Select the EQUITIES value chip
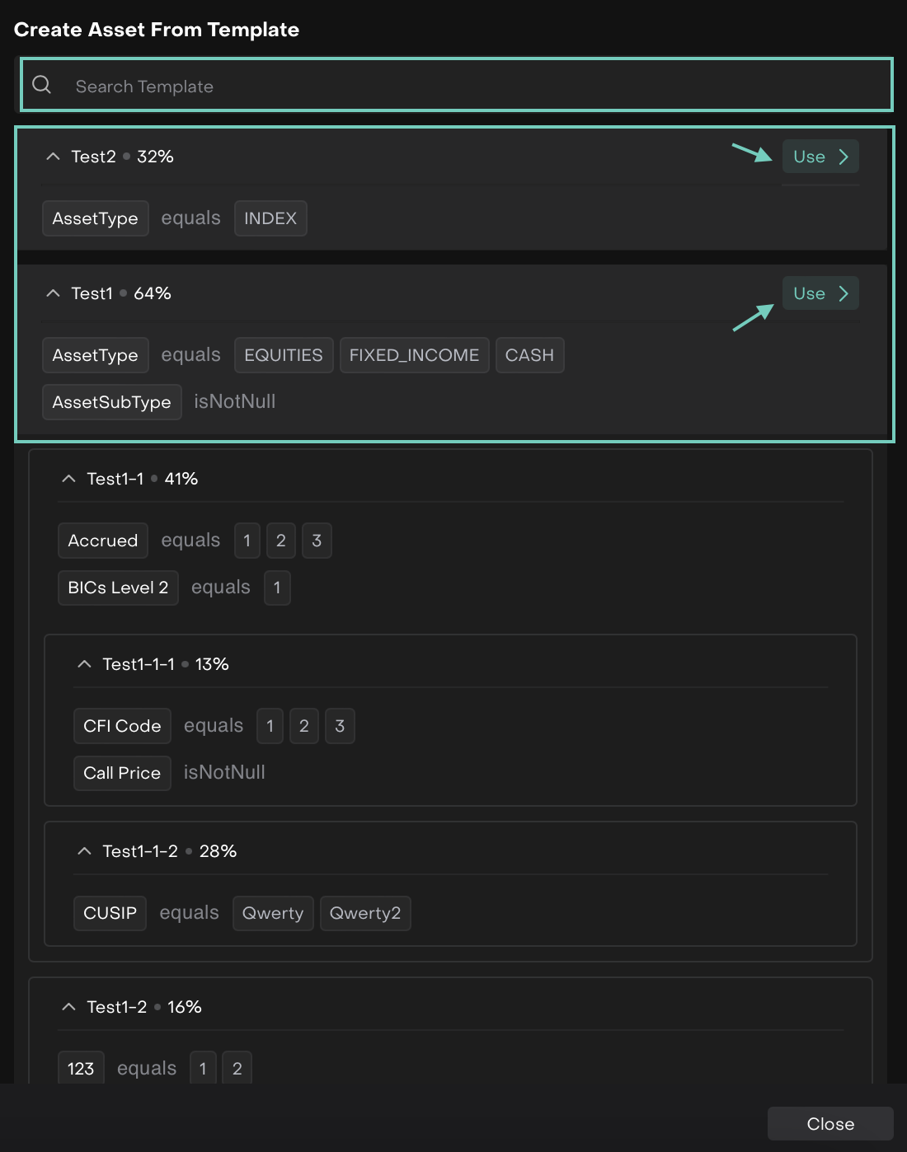The width and height of the screenshot is (907, 1152). coord(283,355)
